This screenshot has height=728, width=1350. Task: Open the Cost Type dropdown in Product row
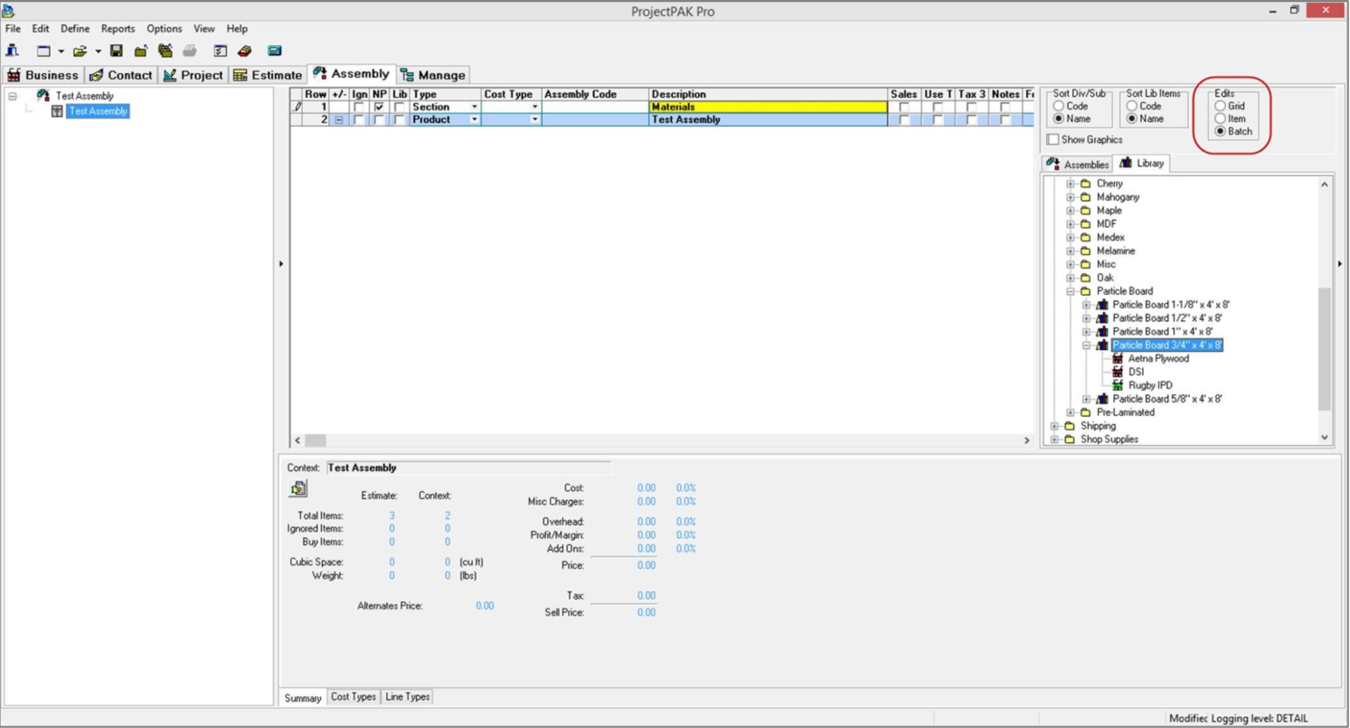click(x=534, y=119)
